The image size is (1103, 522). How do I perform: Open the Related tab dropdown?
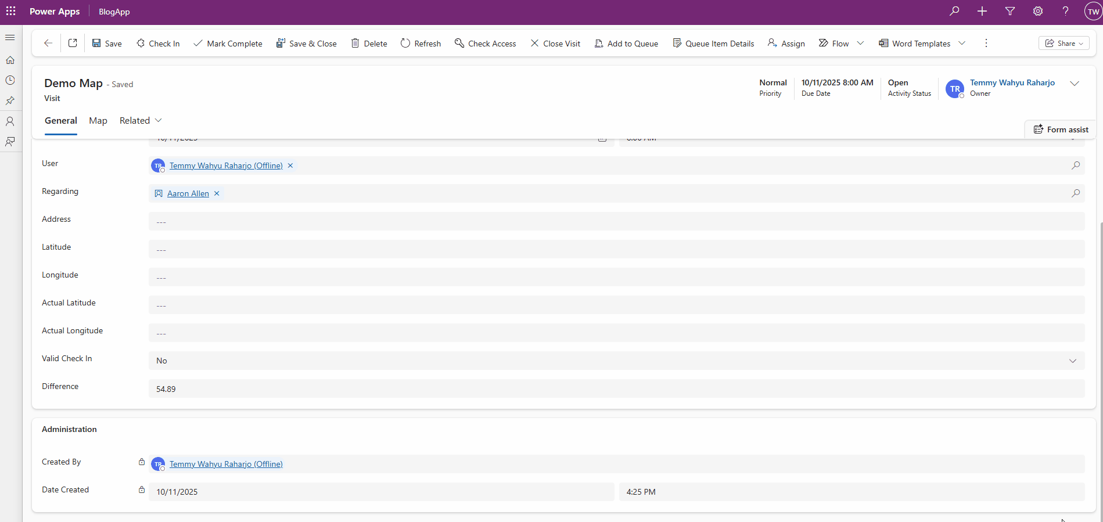[x=141, y=121]
